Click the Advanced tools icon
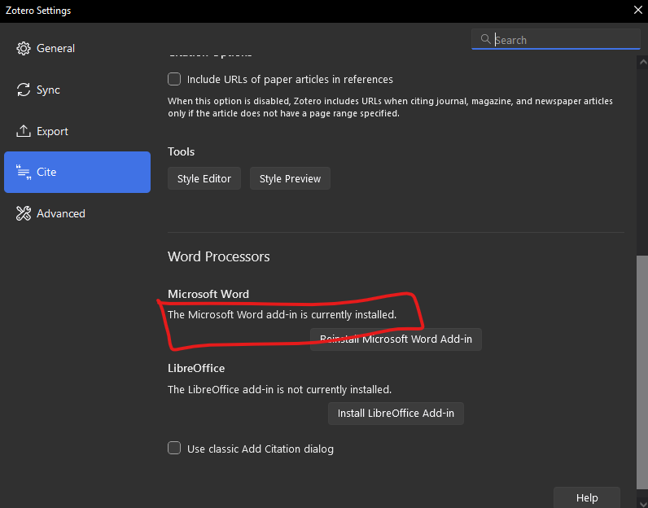648x508 pixels. [23, 213]
